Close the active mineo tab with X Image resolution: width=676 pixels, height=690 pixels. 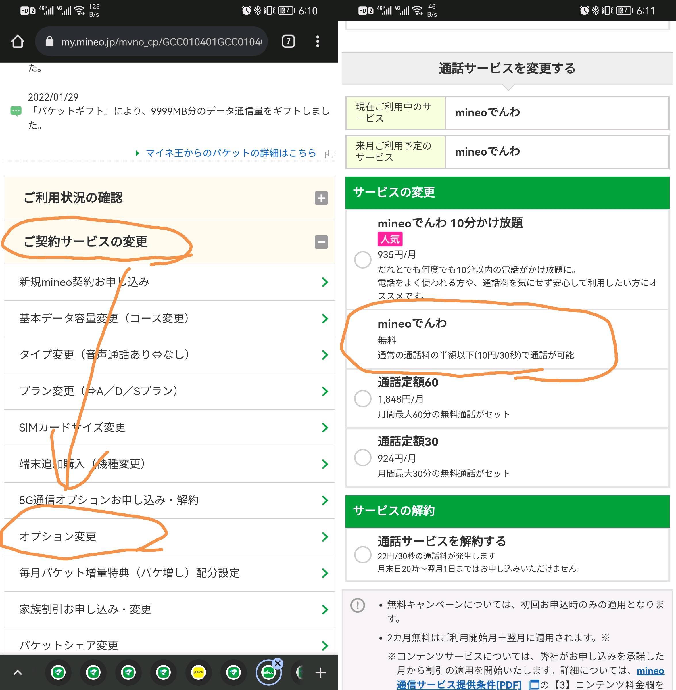(278, 663)
